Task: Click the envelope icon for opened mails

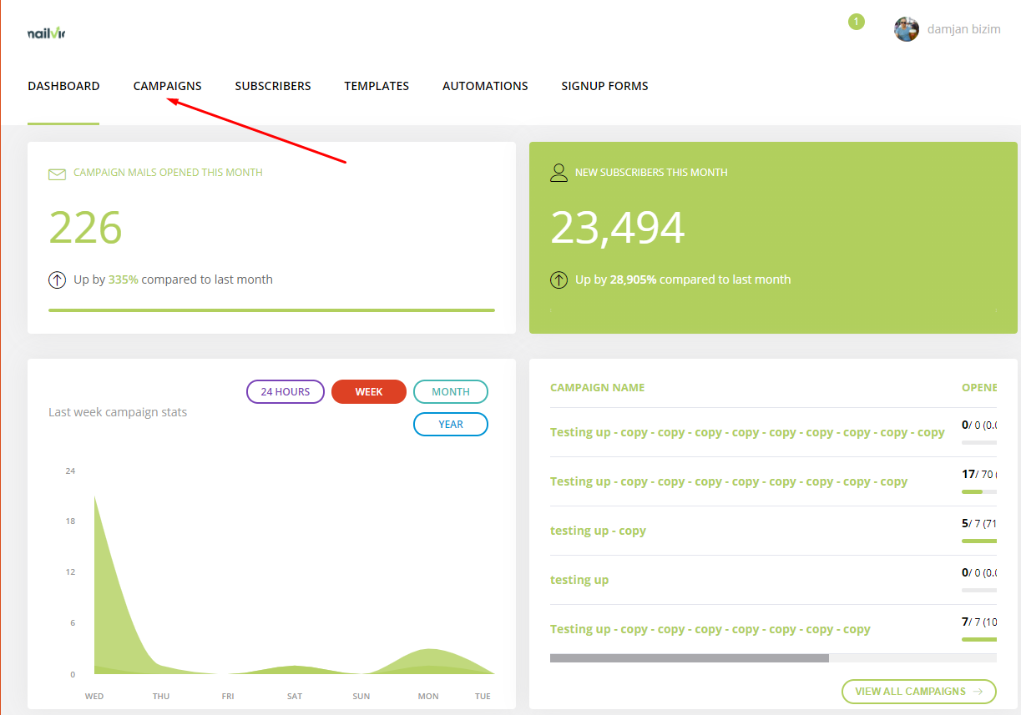Action: (x=57, y=174)
